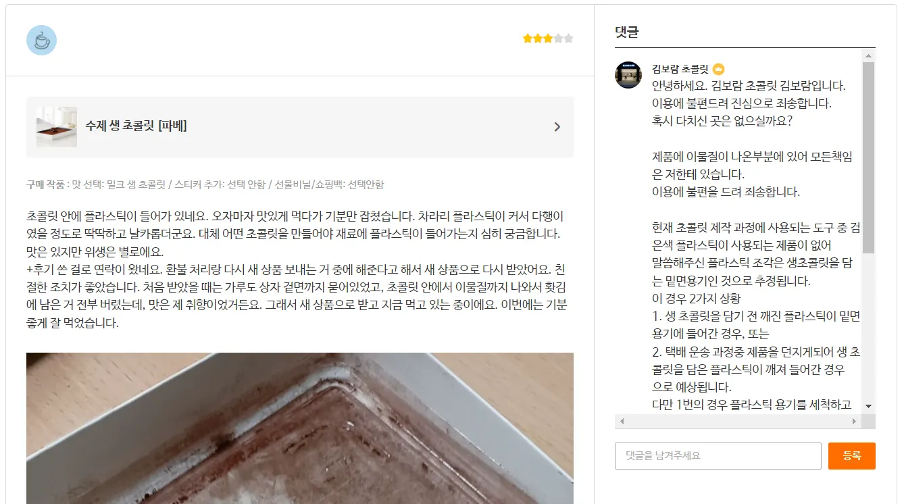Focus the 댓글을 남겨주세요 comment field

tap(718, 456)
